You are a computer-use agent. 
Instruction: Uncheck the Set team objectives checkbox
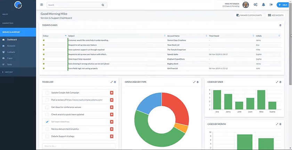pyautogui.click(x=47, y=122)
